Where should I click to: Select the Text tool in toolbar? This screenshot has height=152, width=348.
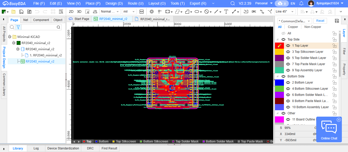(x=226, y=12)
